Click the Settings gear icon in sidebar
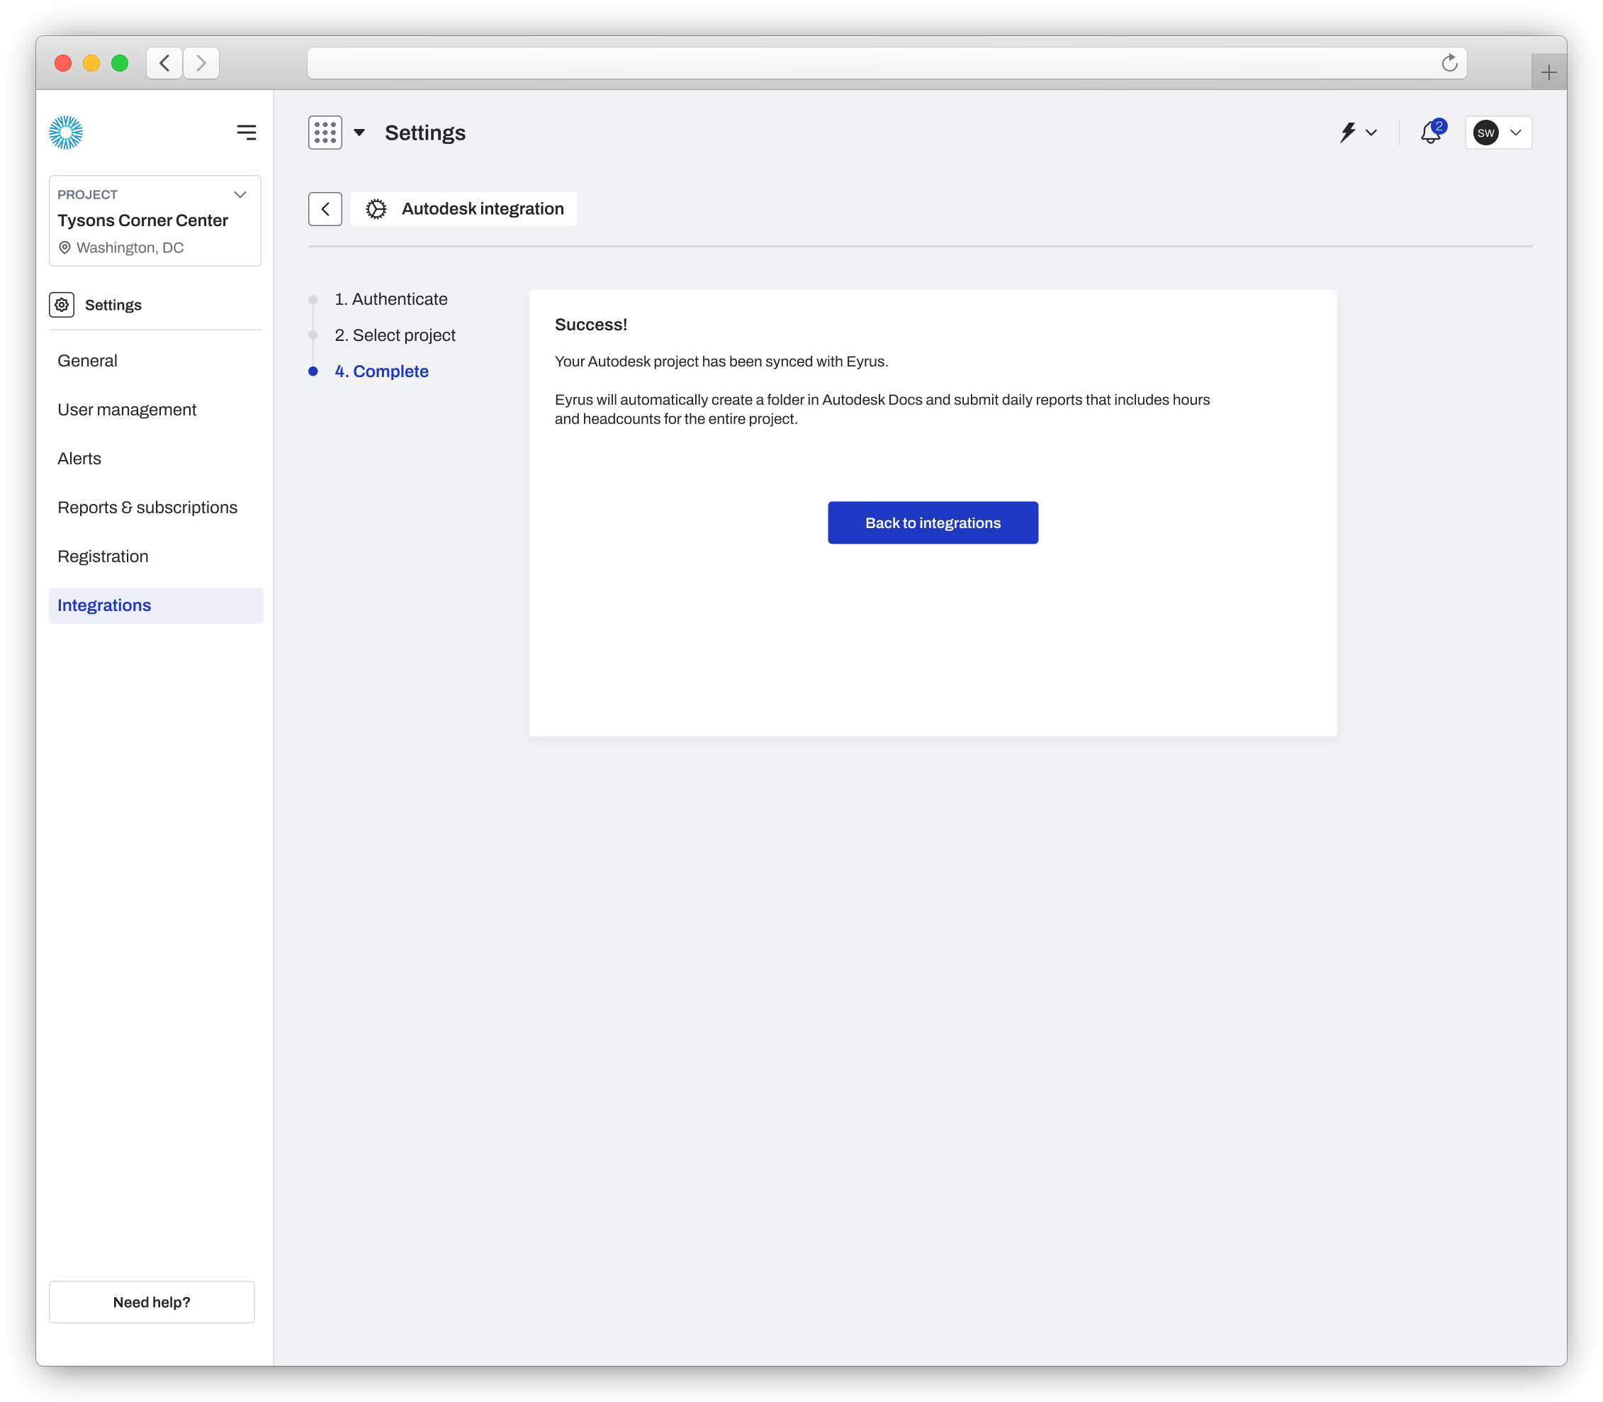 [x=62, y=304]
